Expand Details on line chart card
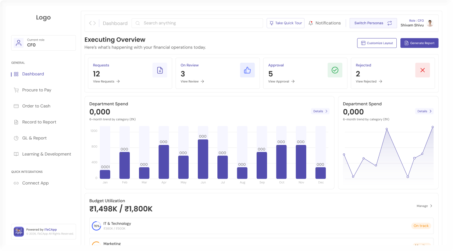453x251 pixels. click(x=424, y=111)
